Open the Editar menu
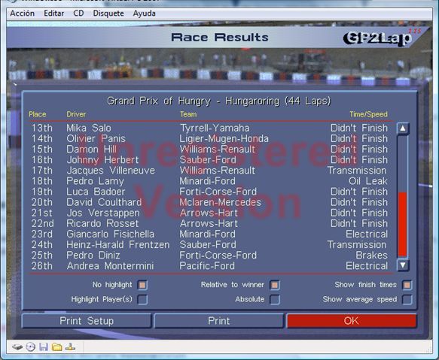Image resolution: width=439 pixels, height=360 pixels. pos(53,13)
